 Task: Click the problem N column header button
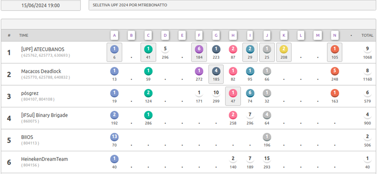334,35
